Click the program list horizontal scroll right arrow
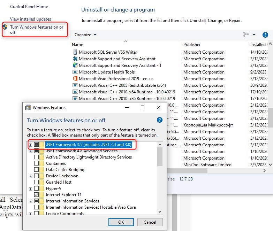The width and height of the screenshot is (273, 231). (265, 171)
